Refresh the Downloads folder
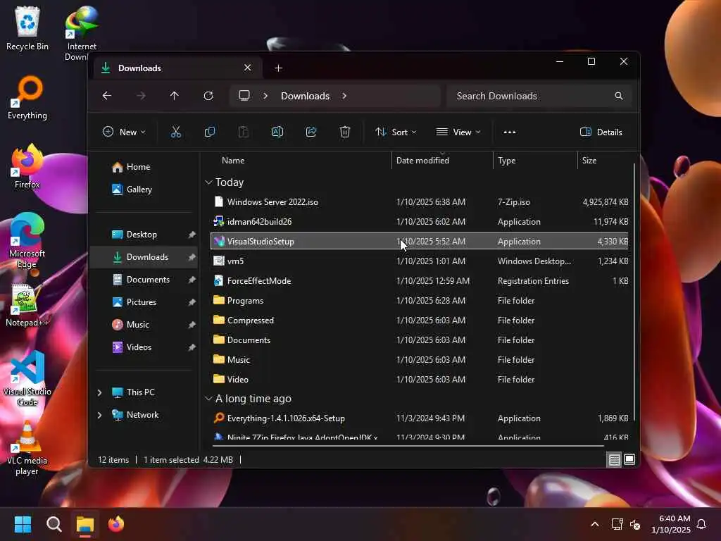This screenshot has height=541, width=721. 208,96
